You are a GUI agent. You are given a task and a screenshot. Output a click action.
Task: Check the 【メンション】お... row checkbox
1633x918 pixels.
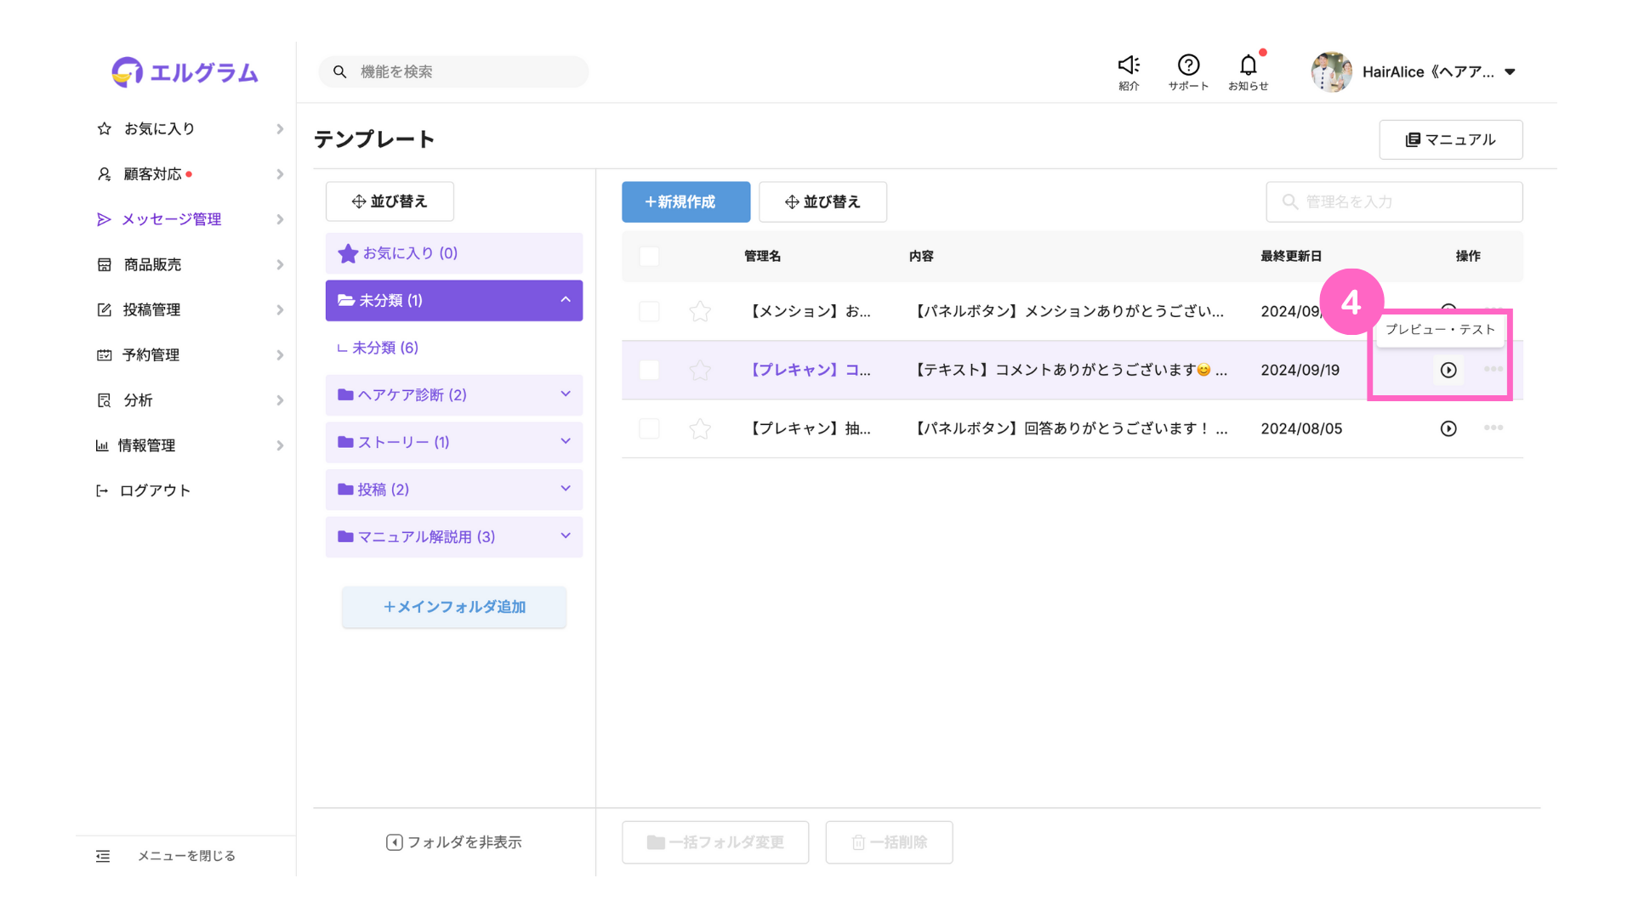click(x=649, y=311)
